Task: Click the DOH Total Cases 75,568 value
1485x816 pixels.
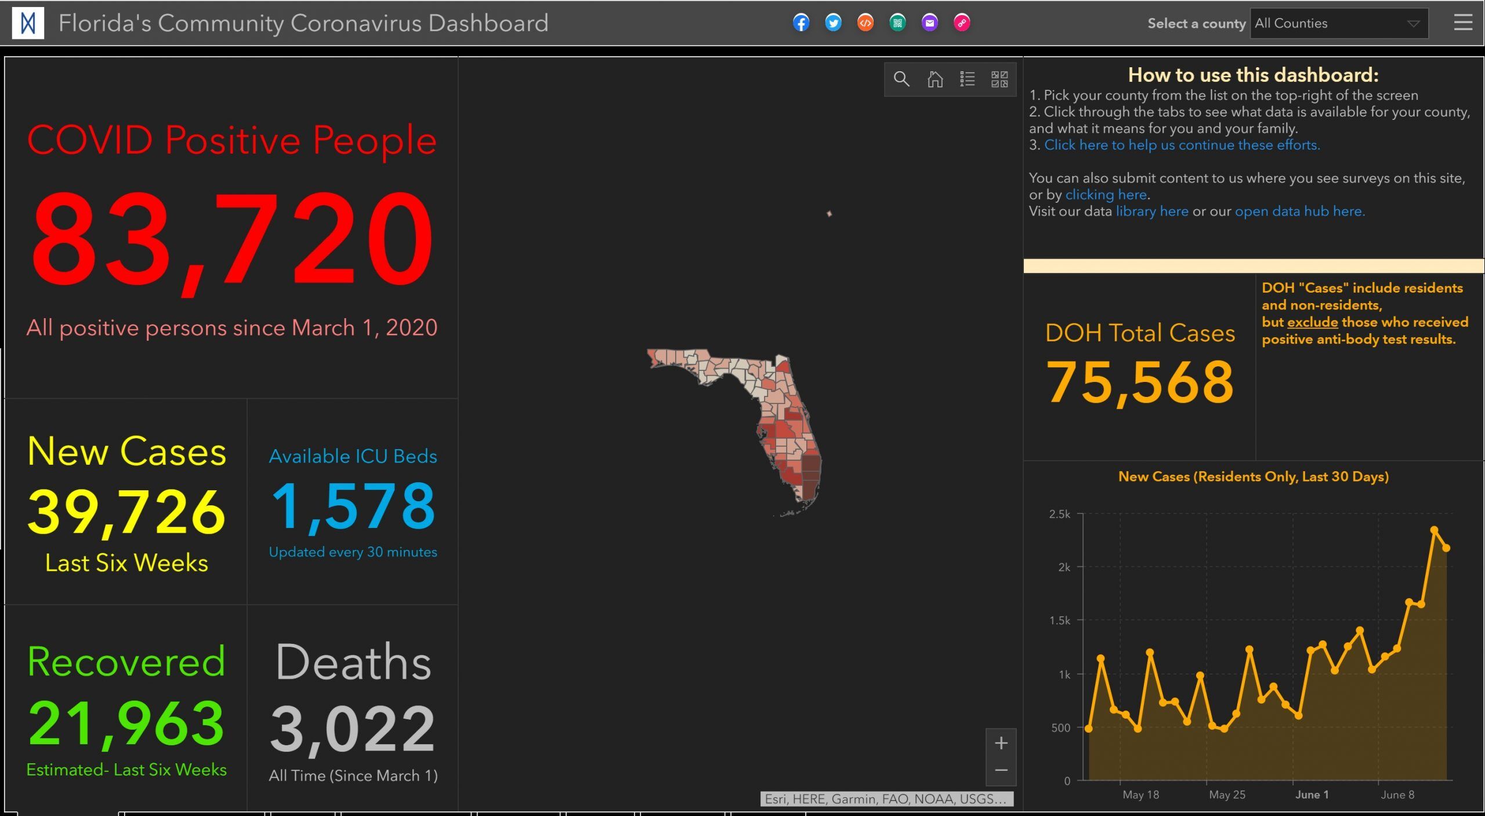Action: (1139, 382)
